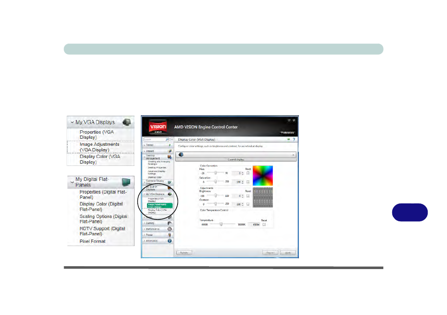Collapse the sidebar with the double-arrow button
Image resolution: width=447 pixels, height=315 pixels.
[x=171, y=139]
